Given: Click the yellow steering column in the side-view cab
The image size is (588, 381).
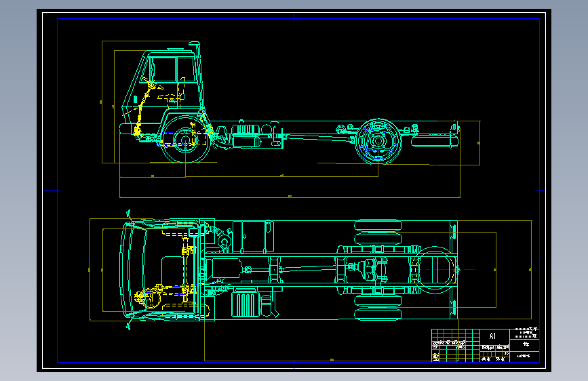Looking at the screenshot, I should click(x=144, y=107).
